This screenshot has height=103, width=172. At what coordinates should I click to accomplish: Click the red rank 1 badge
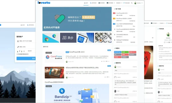click(114, 13)
